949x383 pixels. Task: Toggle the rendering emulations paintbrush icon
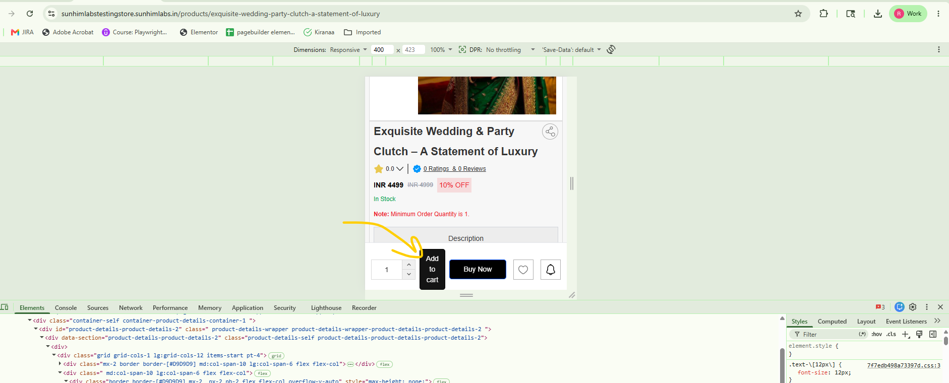tap(919, 334)
